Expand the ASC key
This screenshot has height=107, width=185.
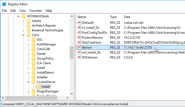[x=28, y=40]
